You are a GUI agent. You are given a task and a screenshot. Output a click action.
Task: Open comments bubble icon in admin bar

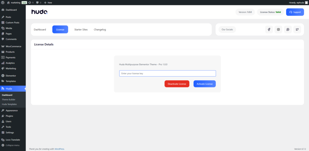39,2
